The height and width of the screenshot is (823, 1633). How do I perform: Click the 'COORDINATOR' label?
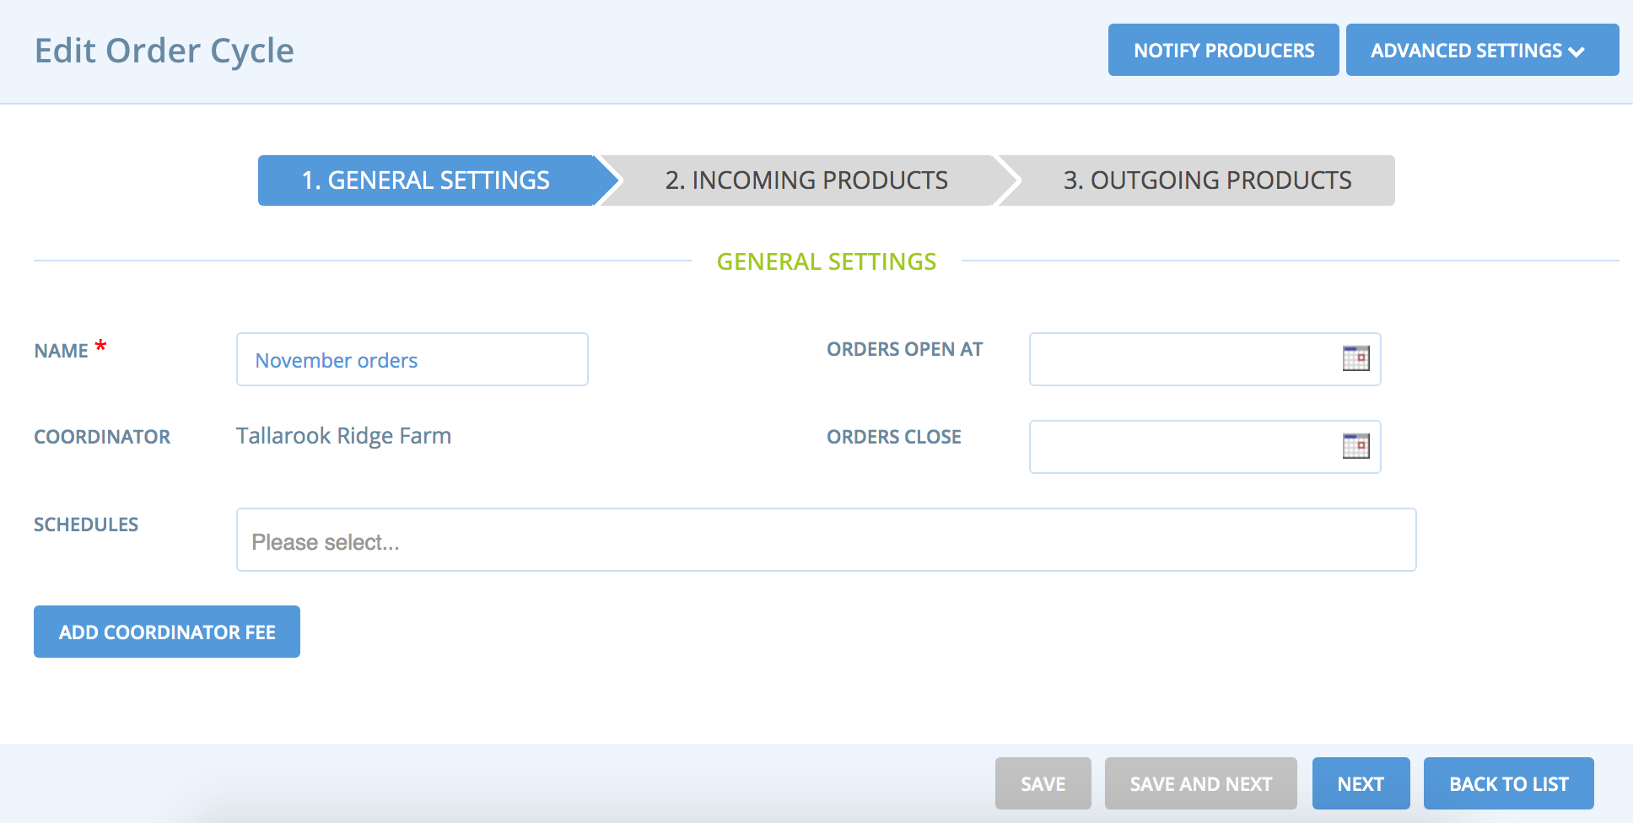click(x=102, y=437)
